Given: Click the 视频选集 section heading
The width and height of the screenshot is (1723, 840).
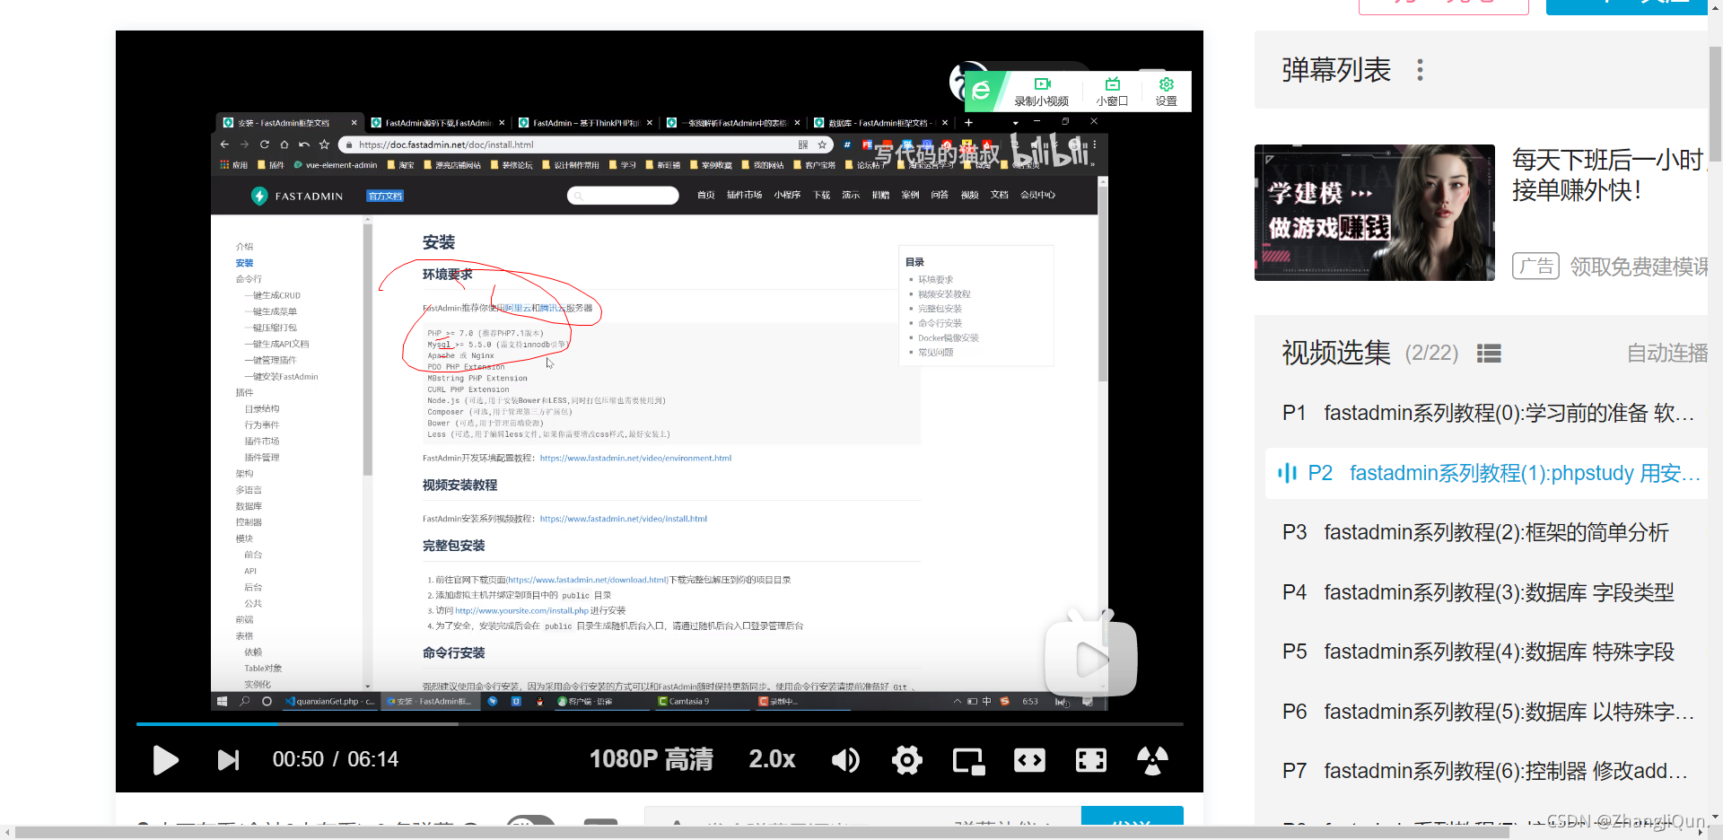Looking at the screenshot, I should coord(1336,354).
